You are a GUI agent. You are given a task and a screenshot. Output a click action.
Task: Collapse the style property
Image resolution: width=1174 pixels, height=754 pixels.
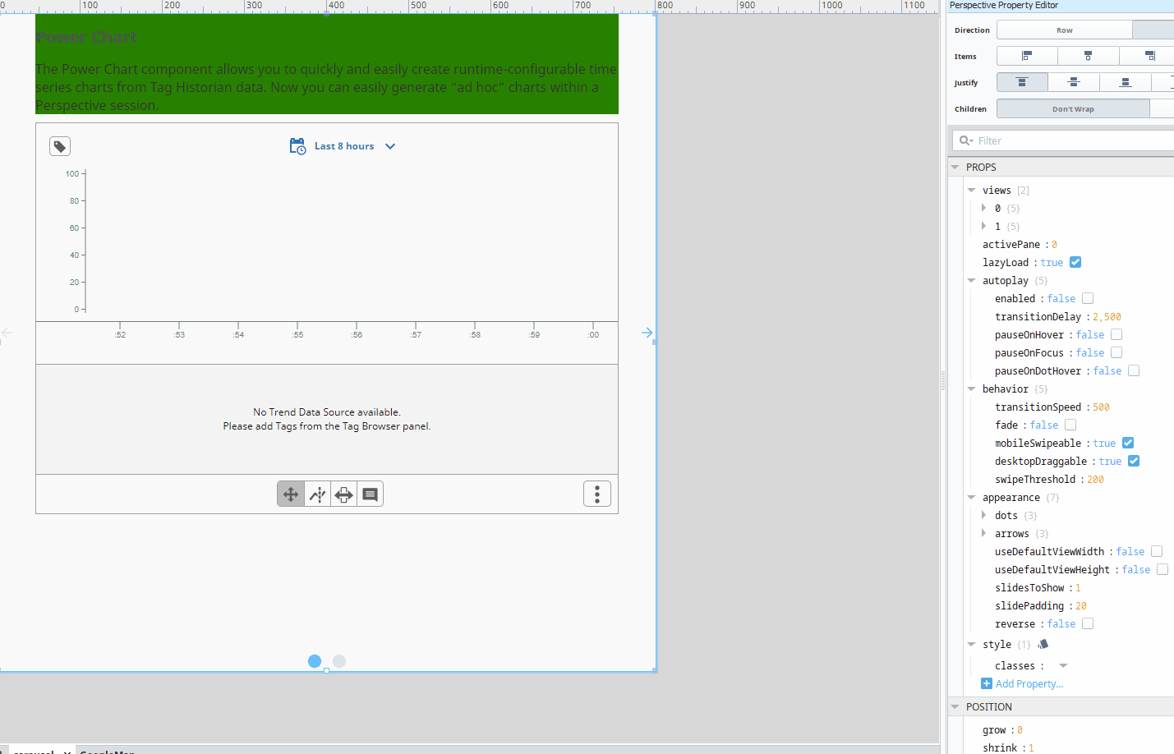tap(972, 644)
